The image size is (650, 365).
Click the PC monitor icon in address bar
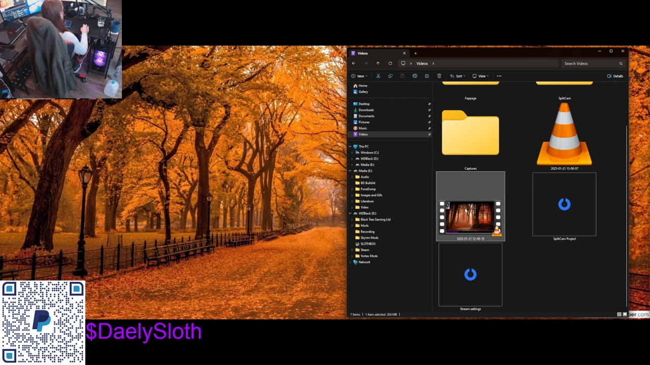point(403,63)
